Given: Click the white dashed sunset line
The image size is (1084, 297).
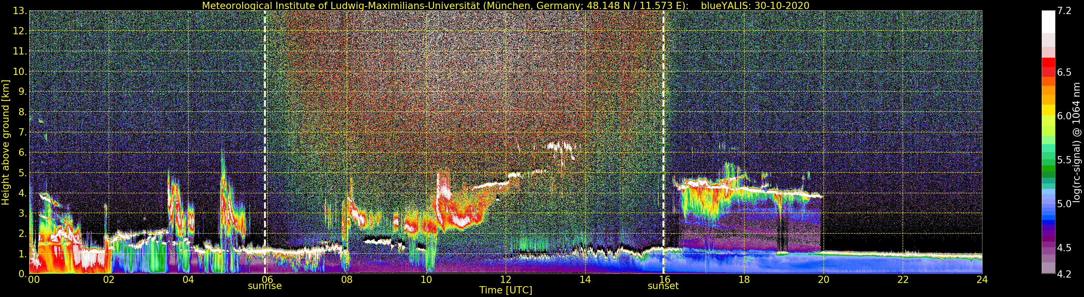Looking at the screenshot, I should pyautogui.click(x=664, y=142).
